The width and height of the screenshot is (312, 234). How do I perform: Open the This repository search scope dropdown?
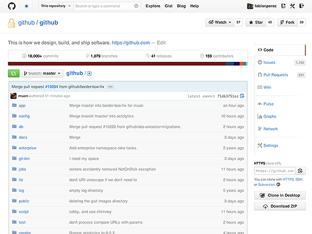coord(56,6)
